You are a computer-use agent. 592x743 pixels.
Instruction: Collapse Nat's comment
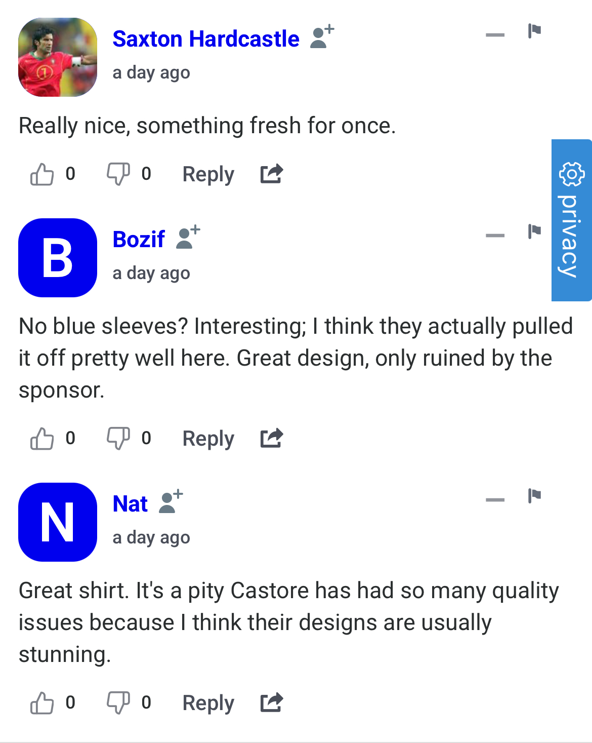coord(495,500)
